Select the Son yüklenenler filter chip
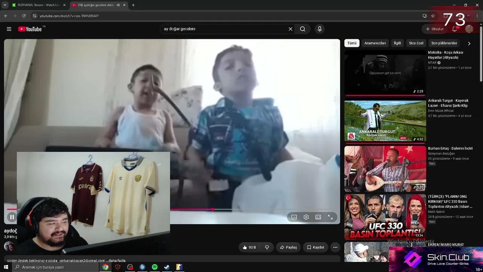The height and width of the screenshot is (272, 483). click(x=444, y=43)
